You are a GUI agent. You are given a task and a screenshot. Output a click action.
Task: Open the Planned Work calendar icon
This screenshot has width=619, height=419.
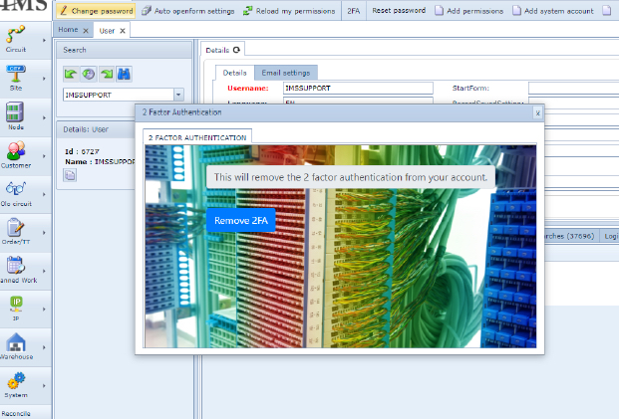15,266
